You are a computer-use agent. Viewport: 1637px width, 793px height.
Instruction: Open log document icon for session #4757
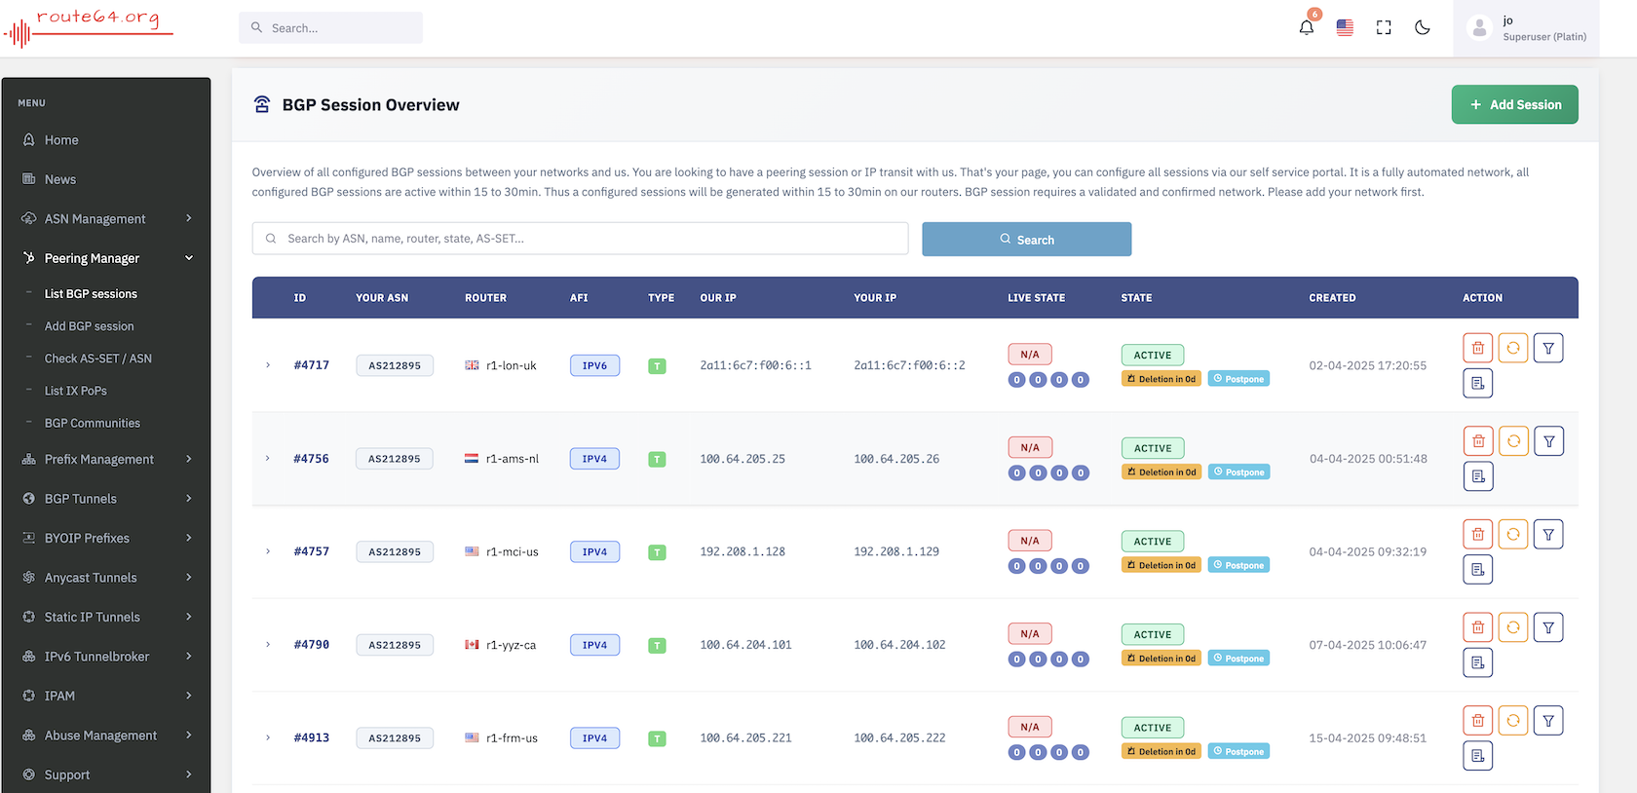point(1478,569)
